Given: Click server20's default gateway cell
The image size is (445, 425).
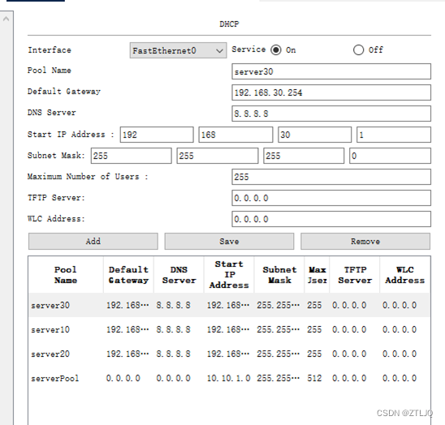Looking at the screenshot, I should 128,354.
